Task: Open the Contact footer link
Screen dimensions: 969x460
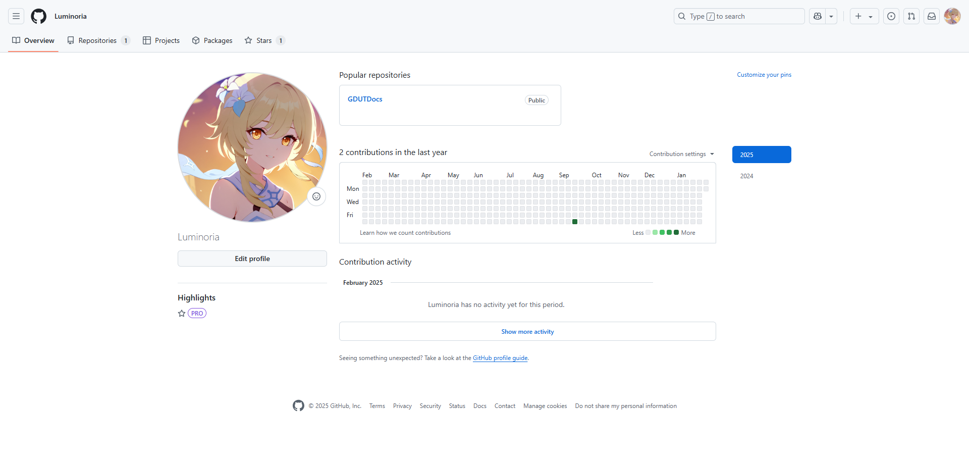Action: [x=505, y=406]
